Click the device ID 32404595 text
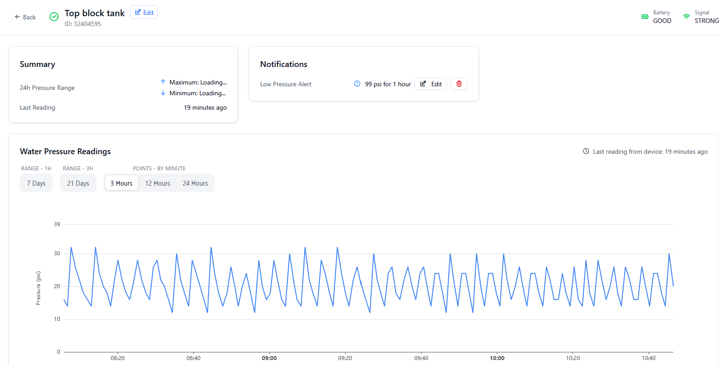This screenshot has width=719, height=365. coord(83,24)
